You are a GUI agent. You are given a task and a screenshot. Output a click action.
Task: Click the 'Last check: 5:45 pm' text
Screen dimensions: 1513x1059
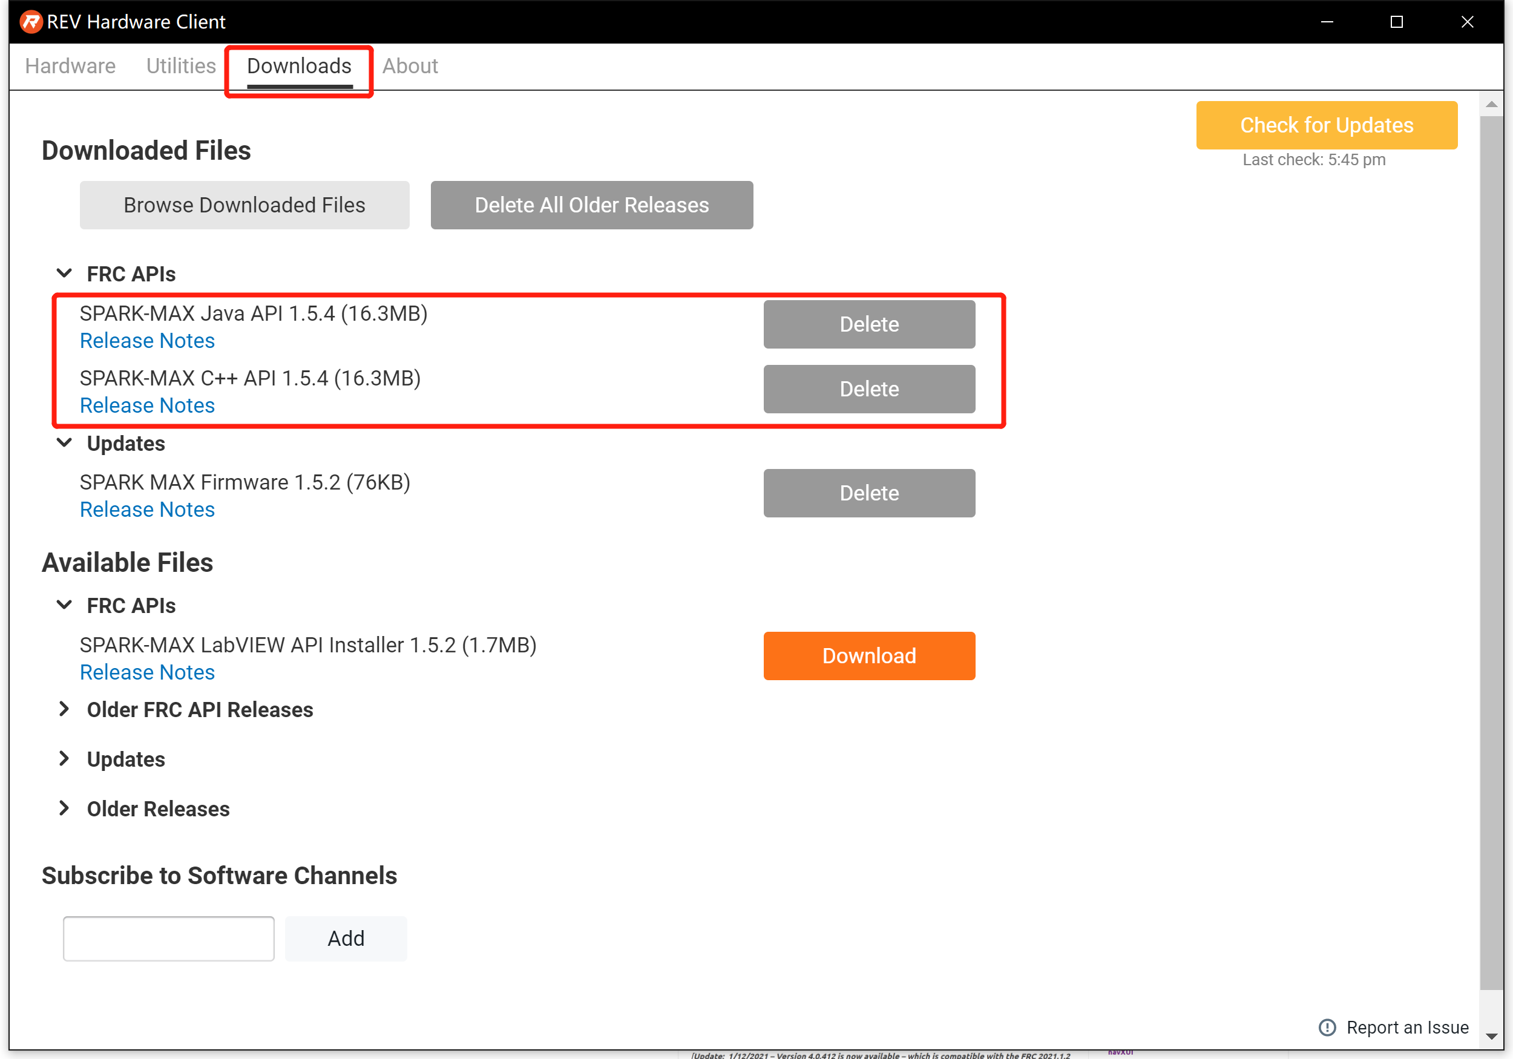[x=1314, y=160]
